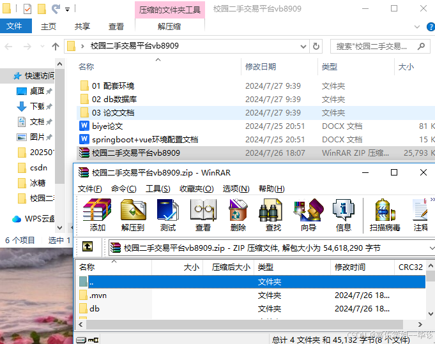Open the Wizard (向导) tool
This screenshot has height=344, width=435.
click(309, 215)
